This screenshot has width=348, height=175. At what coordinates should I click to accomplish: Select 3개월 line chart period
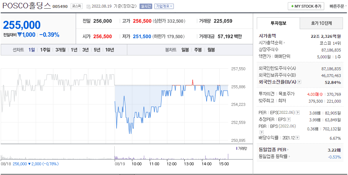point(60,50)
